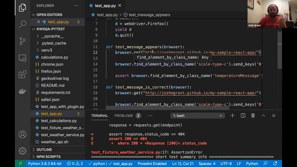Viewport: 297px width, 167px height.
Task: Open Explorer more actions ellipsis
Action: pyautogui.click(x=77, y=6)
